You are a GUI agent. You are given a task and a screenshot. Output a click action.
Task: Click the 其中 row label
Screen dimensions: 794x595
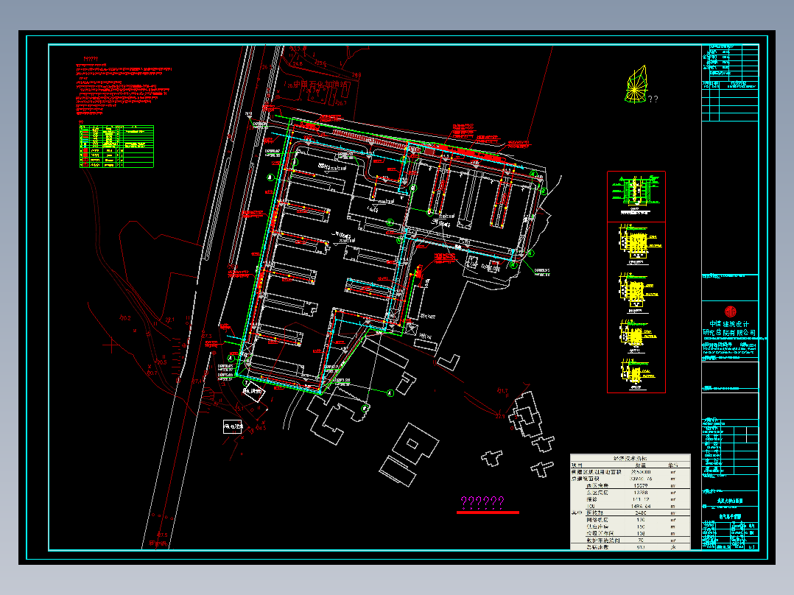pyautogui.click(x=577, y=513)
